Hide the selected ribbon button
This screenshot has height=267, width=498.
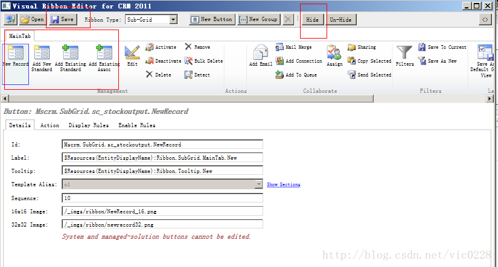click(x=312, y=20)
